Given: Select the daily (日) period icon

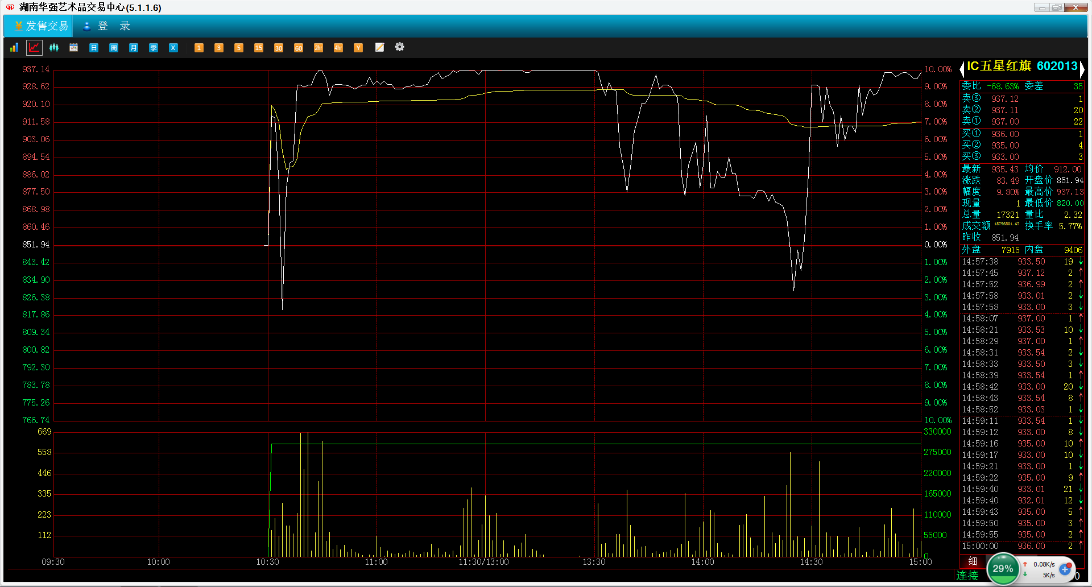Looking at the screenshot, I should pyautogui.click(x=94, y=48).
